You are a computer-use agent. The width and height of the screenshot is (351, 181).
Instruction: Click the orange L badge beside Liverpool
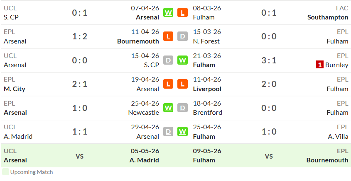[182, 84]
